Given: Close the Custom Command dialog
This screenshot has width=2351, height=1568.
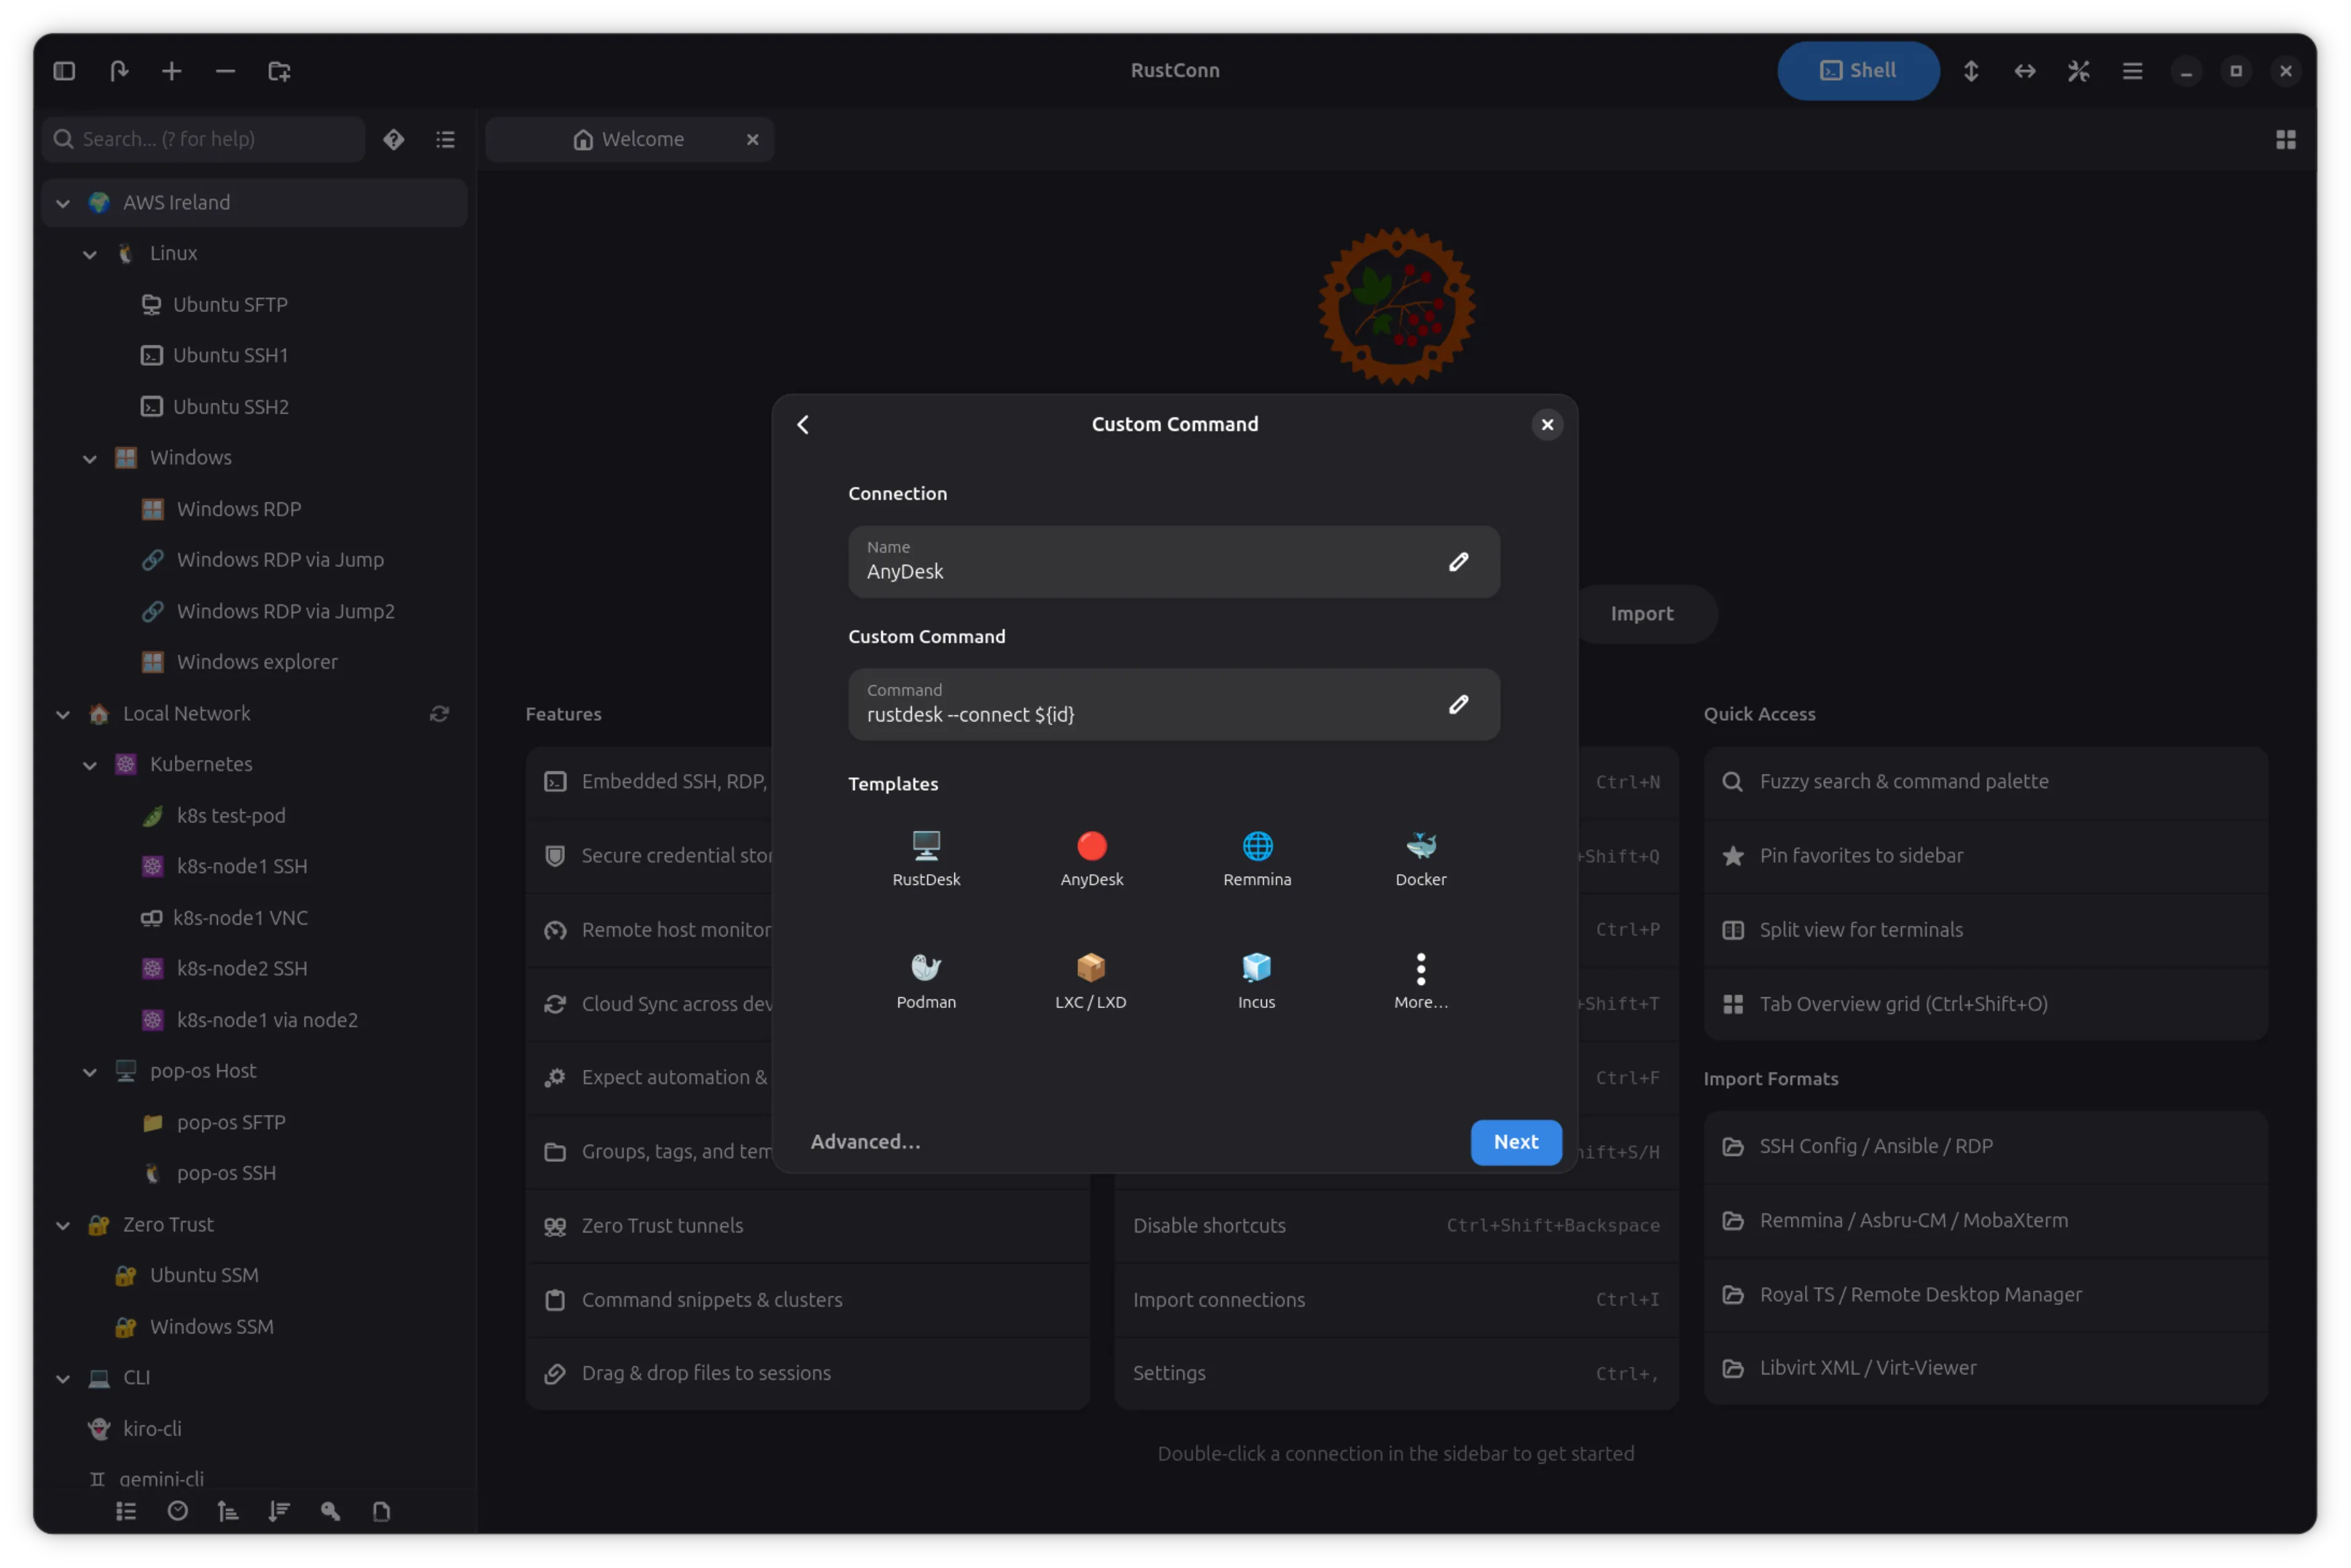Looking at the screenshot, I should point(1547,425).
